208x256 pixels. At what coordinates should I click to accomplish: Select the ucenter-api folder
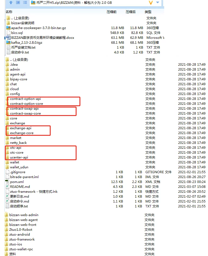coord(19,157)
